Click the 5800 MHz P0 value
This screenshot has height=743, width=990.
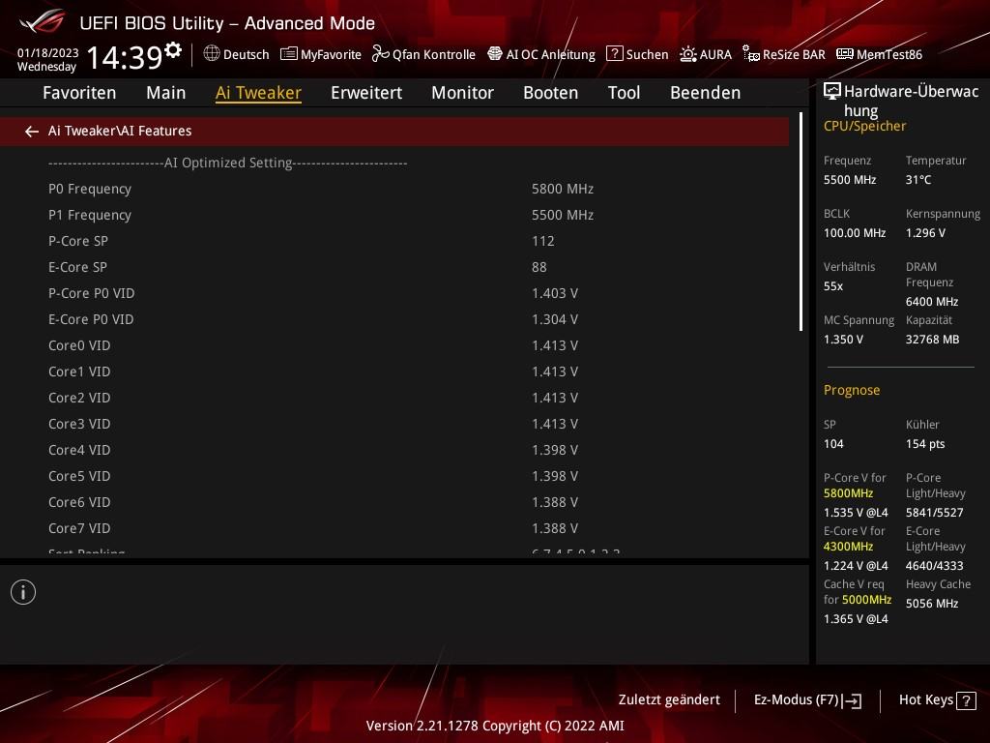point(563,189)
